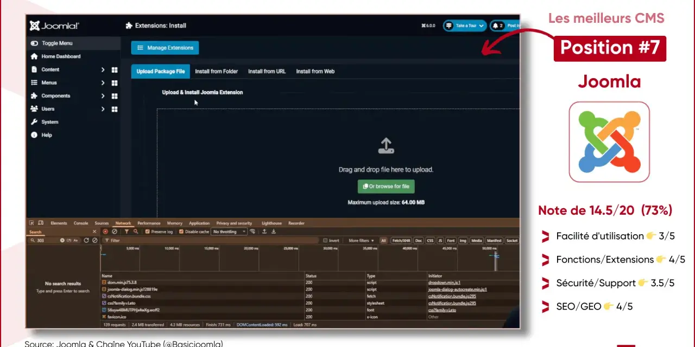Toggle match case in DevTools search

[75, 240]
